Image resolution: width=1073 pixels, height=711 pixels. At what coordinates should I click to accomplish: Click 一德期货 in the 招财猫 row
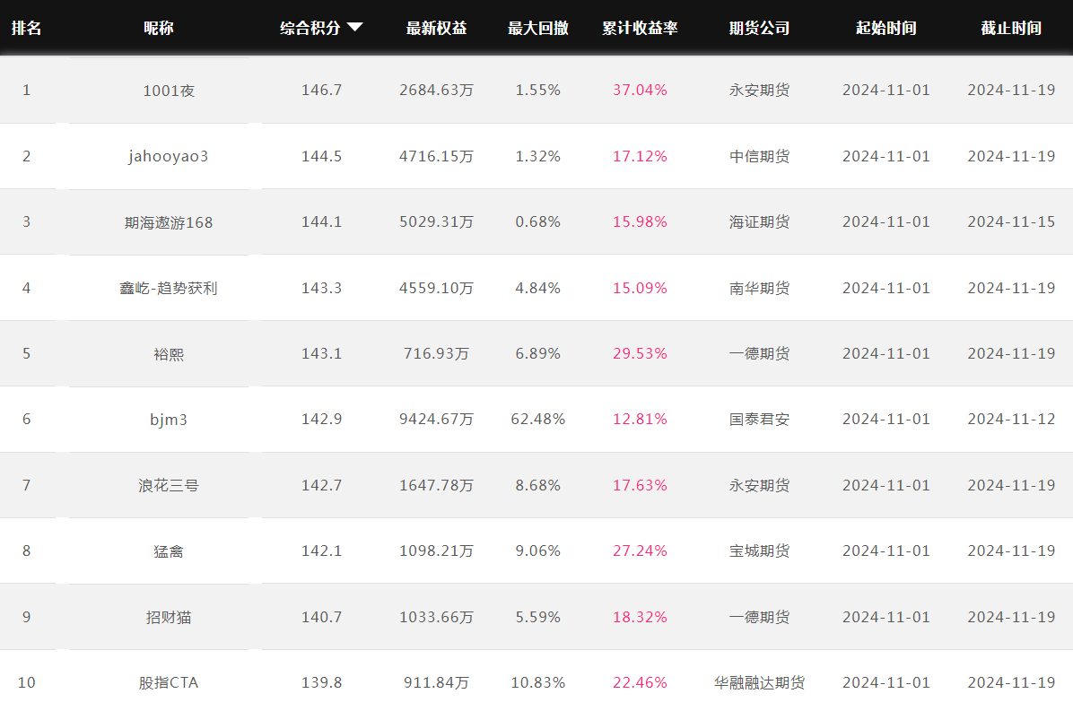(x=760, y=617)
